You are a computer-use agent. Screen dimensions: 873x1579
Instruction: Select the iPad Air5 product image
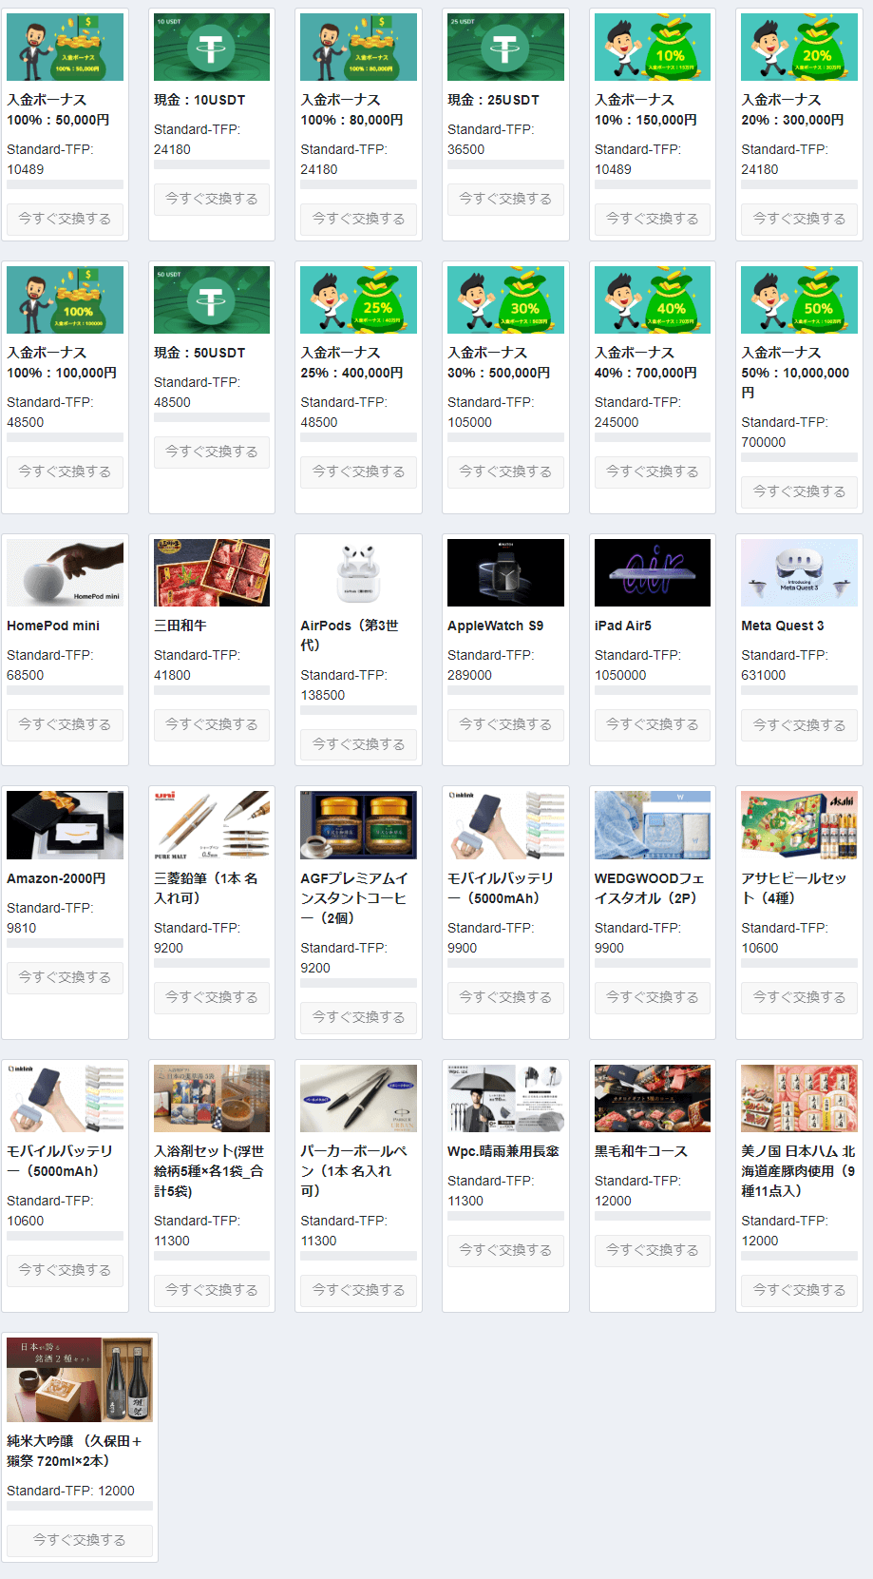click(x=653, y=572)
